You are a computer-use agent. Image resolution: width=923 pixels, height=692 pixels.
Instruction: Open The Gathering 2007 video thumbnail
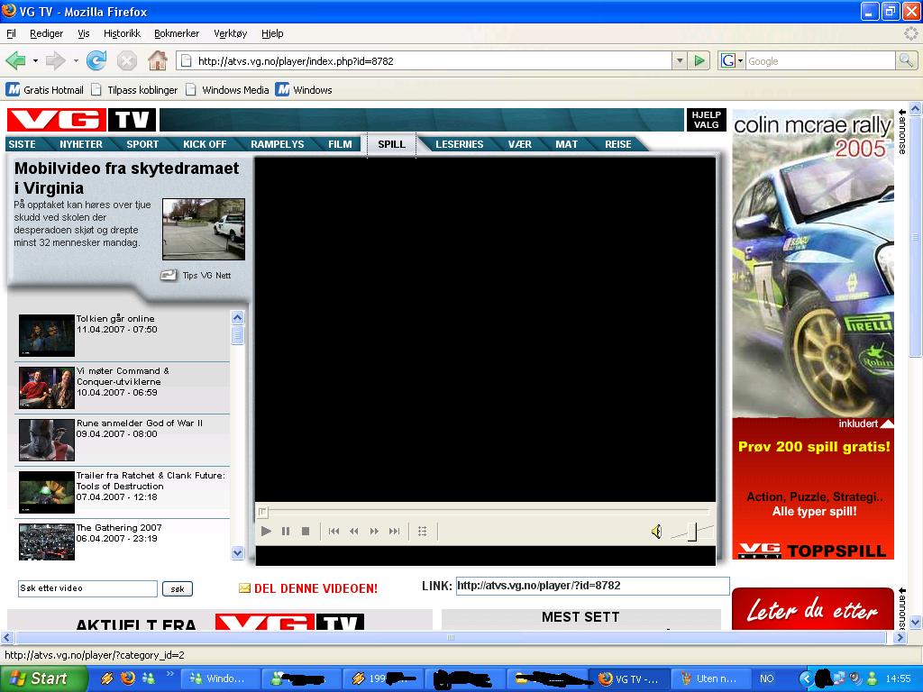point(47,542)
